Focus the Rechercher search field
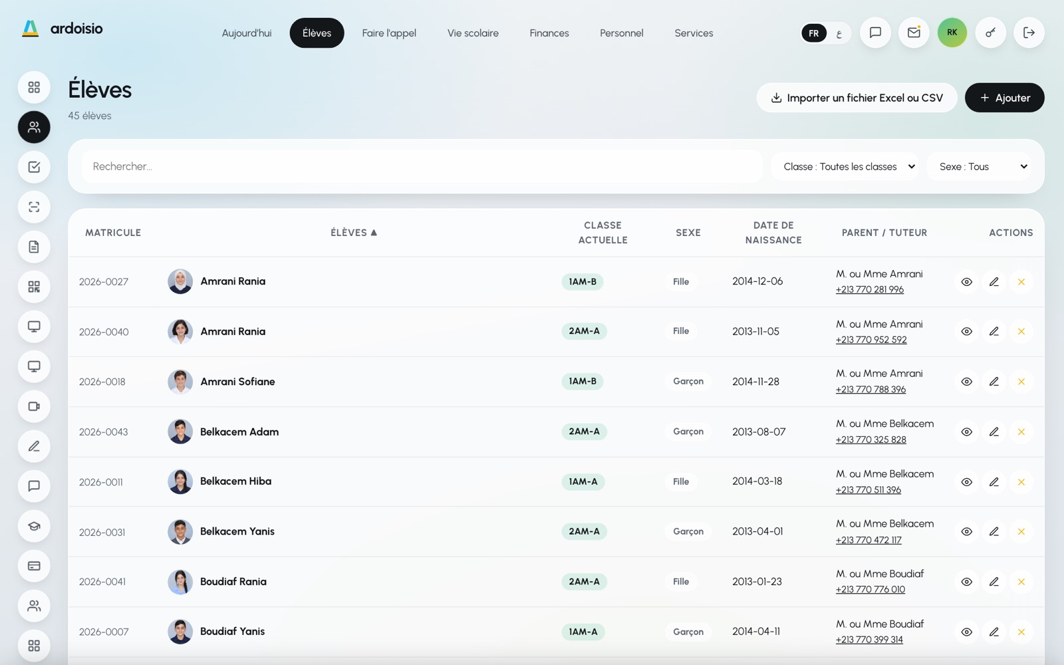Image resolution: width=1064 pixels, height=665 pixels. (x=422, y=166)
